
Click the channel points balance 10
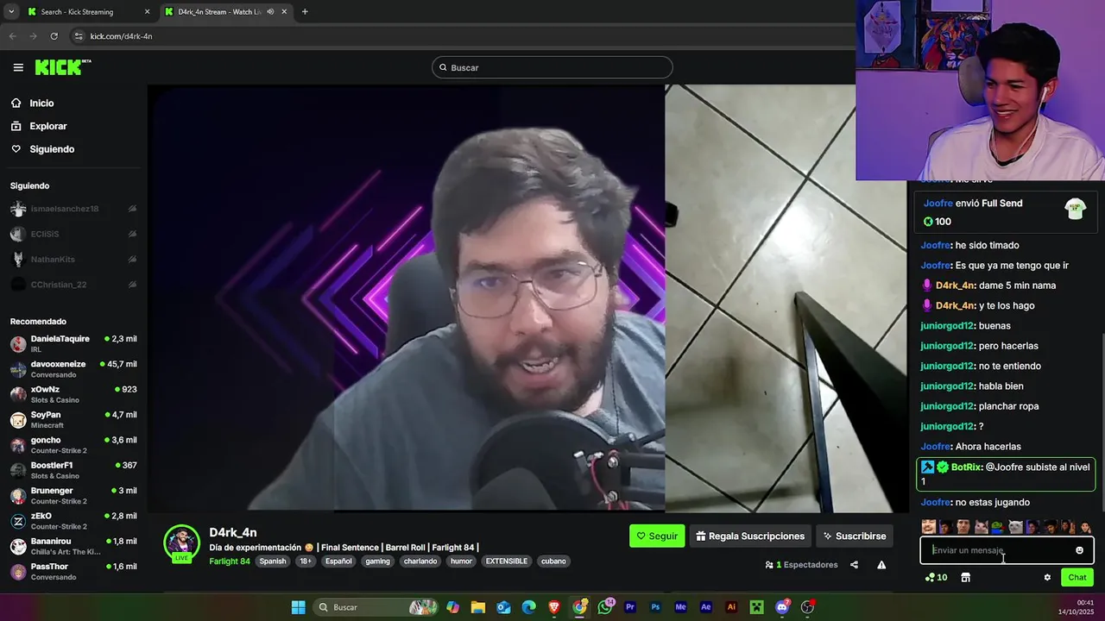pyautogui.click(x=936, y=577)
